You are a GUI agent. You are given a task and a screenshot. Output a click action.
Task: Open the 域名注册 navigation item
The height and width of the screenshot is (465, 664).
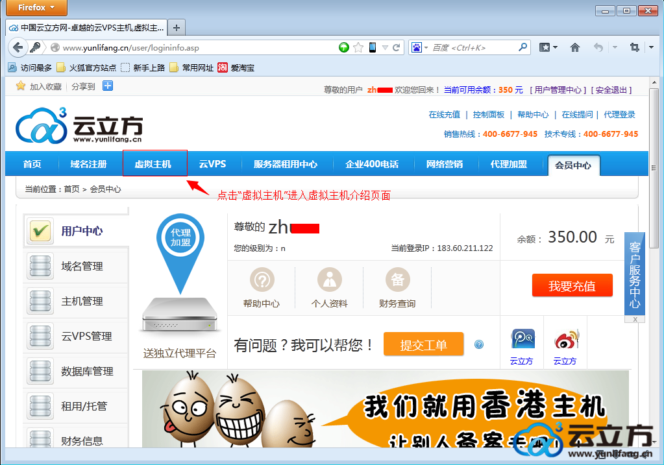point(88,163)
